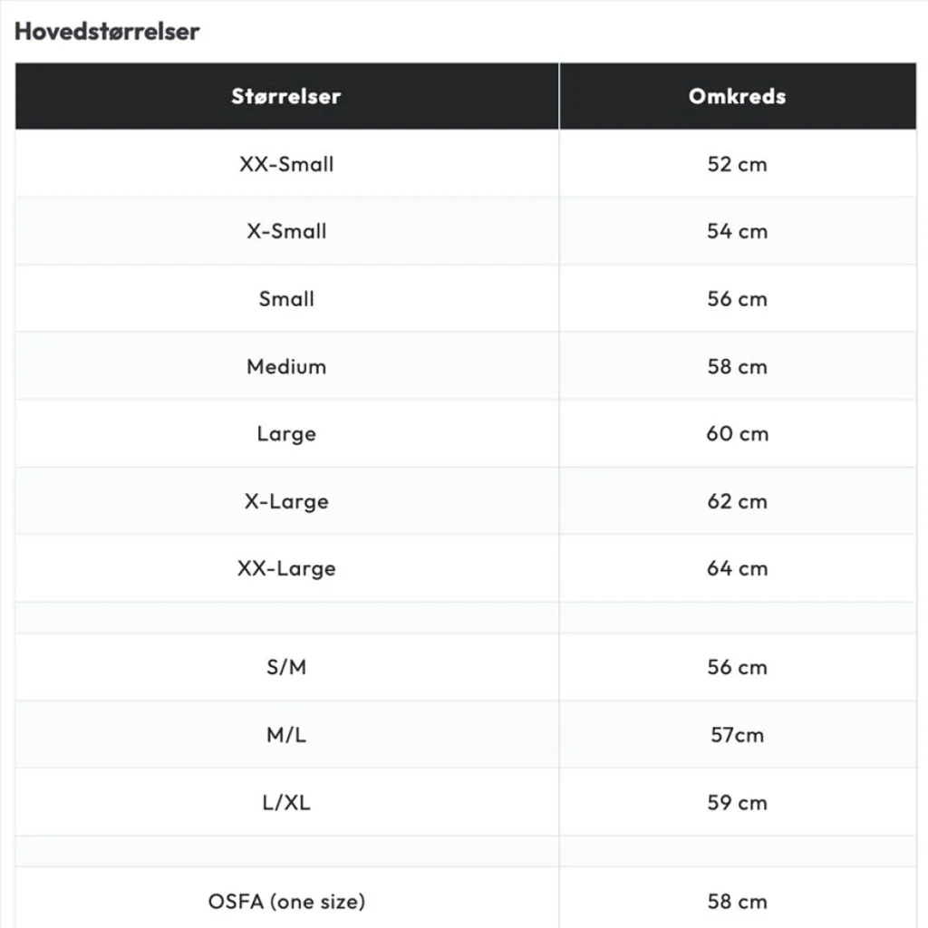
Task: Select the XX-Large size cell
Action: point(286,568)
